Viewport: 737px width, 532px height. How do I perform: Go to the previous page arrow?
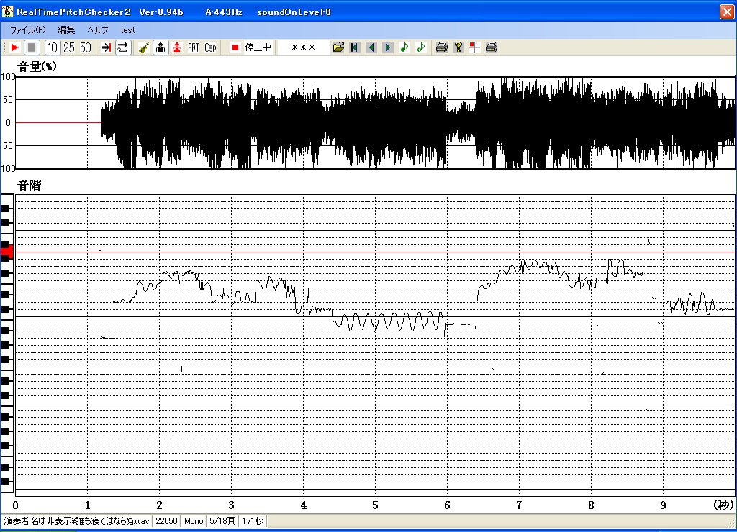371,47
